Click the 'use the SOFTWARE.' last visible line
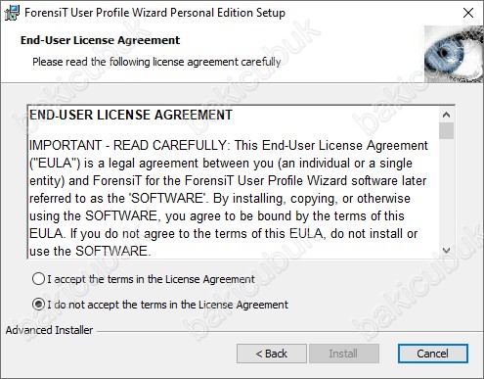This screenshot has height=379, width=484. 90,251
